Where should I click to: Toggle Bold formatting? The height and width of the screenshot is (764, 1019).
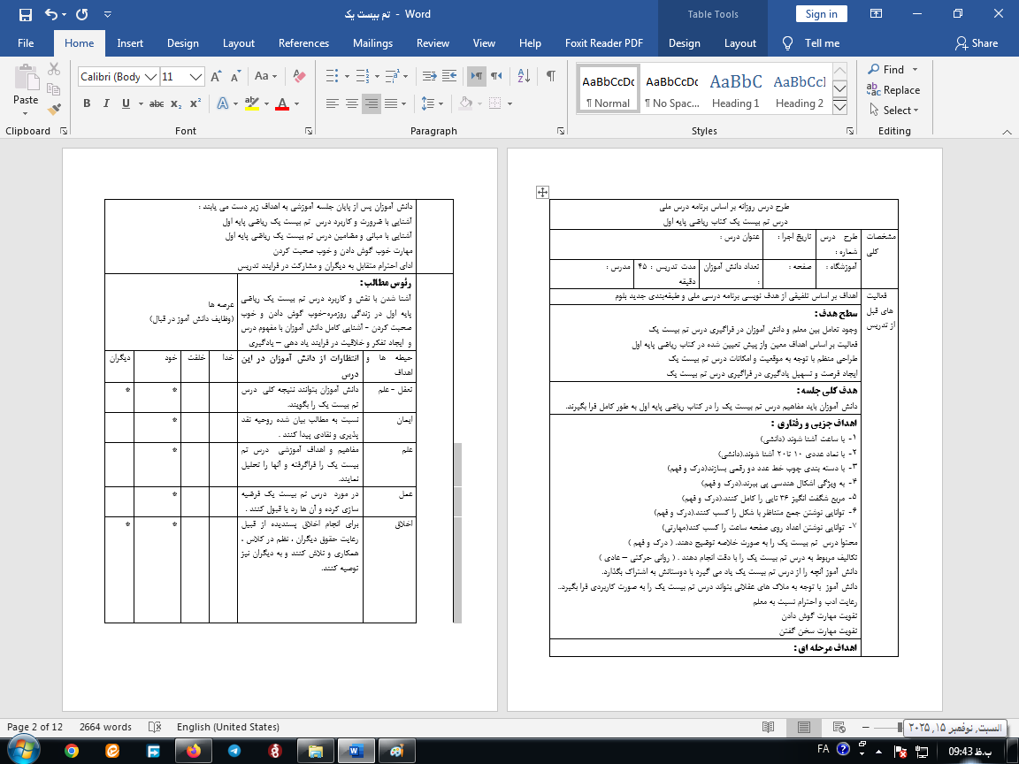click(x=87, y=103)
